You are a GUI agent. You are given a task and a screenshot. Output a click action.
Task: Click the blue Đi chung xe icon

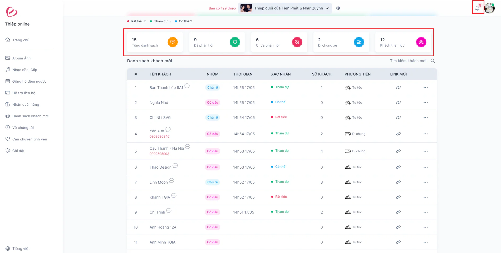(x=359, y=42)
